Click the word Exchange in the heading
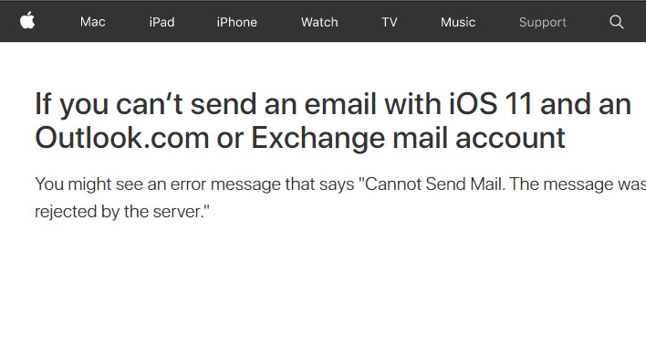646x347 pixels. click(318, 139)
